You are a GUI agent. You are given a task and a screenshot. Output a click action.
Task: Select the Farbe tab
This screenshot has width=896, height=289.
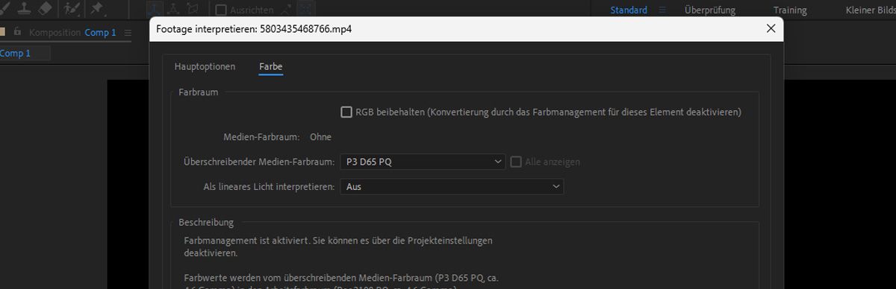[x=270, y=67]
